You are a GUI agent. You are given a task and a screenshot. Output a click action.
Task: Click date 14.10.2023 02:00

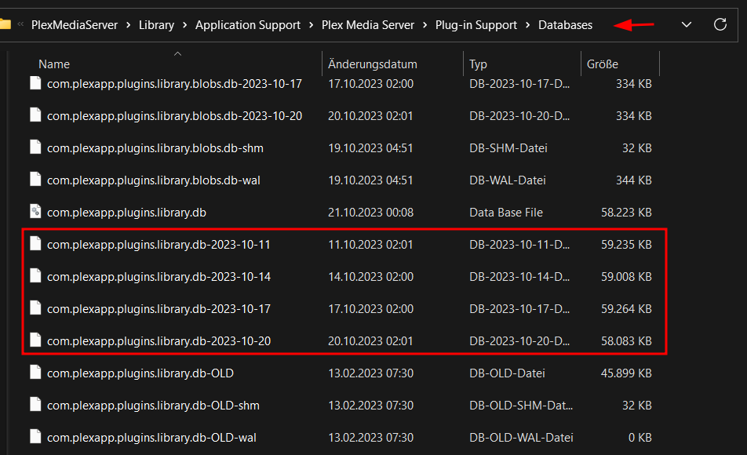(x=370, y=277)
